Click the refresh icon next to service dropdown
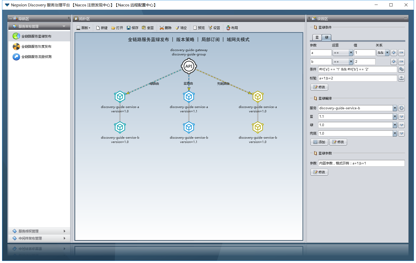This screenshot has height=263, width=416. point(401,108)
